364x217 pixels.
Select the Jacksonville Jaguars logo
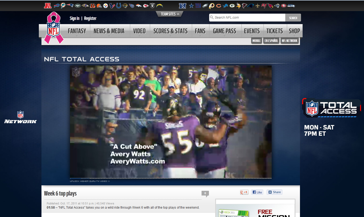125,6
